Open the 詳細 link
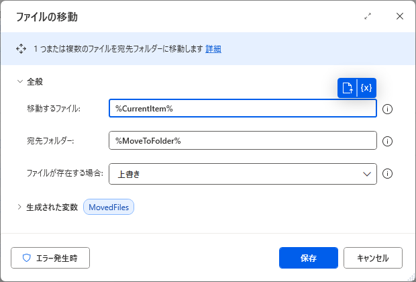The image size is (416, 282). coord(213,49)
